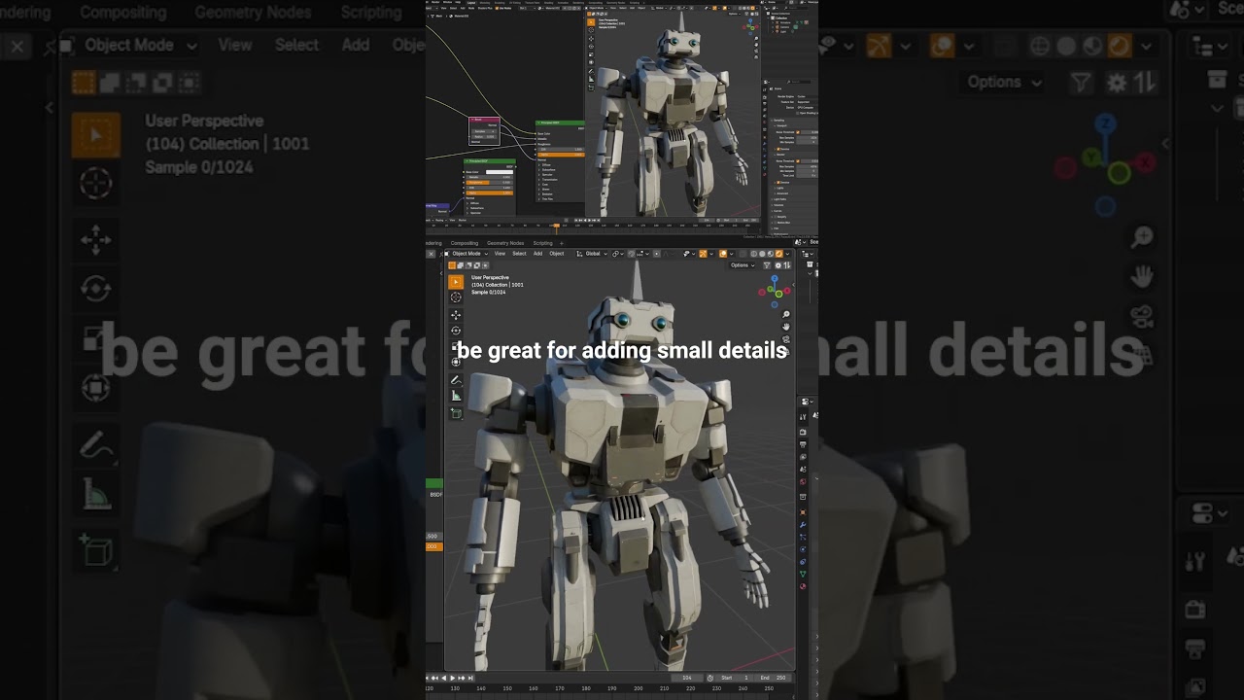
Task: Select the Add Cube tool in lower viewport
Action: pos(456,413)
